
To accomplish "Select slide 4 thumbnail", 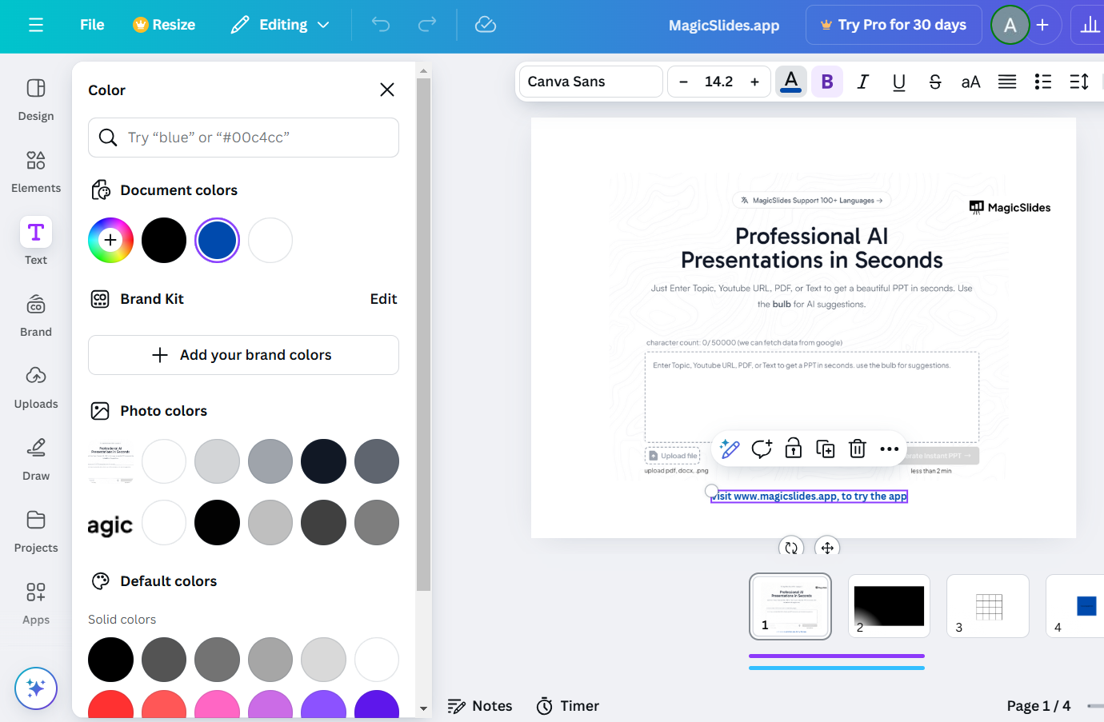I will pos(1075,606).
